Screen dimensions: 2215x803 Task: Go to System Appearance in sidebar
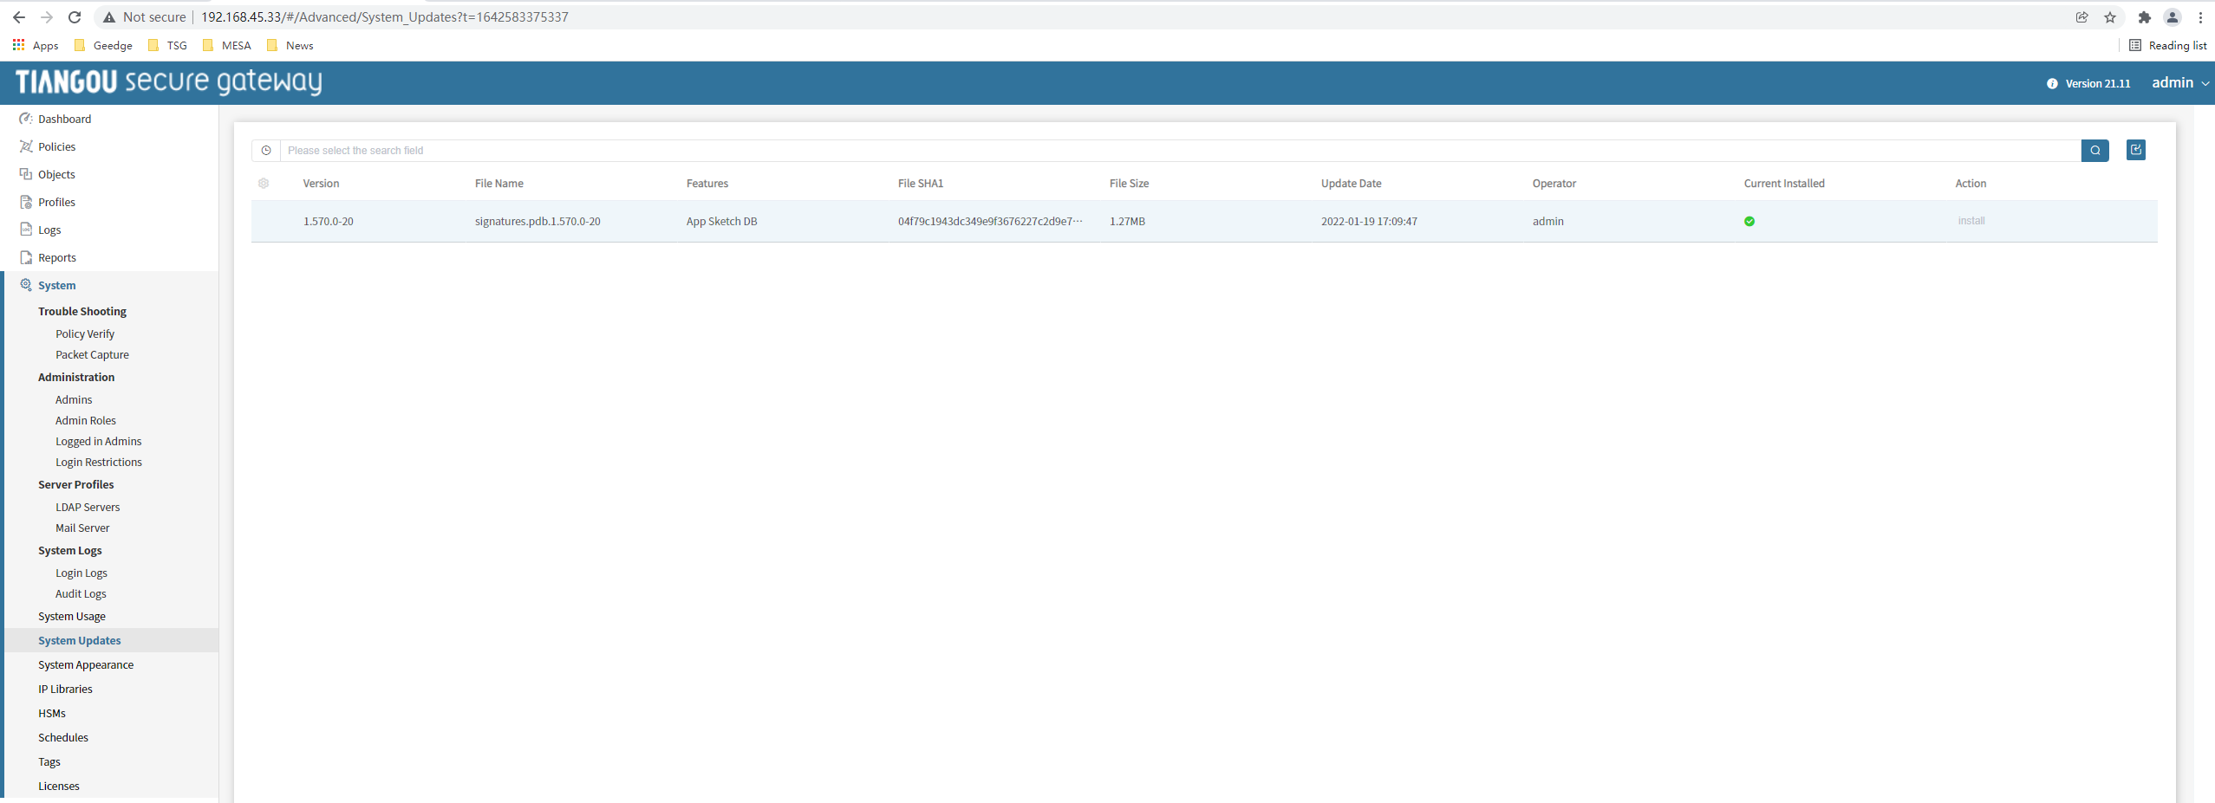coord(86,665)
